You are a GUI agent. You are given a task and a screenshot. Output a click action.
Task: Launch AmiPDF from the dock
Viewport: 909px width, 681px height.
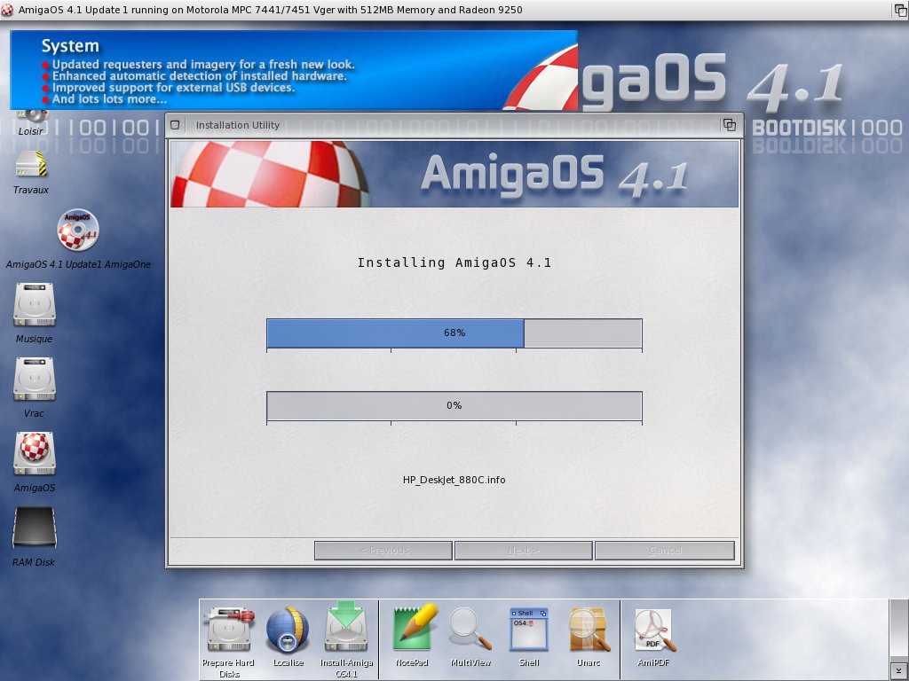click(654, 630)
